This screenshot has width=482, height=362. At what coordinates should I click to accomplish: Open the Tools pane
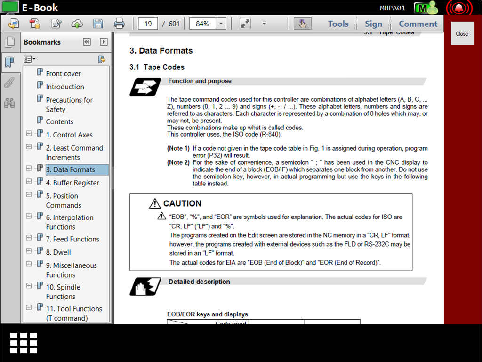[x=338, y=24]
